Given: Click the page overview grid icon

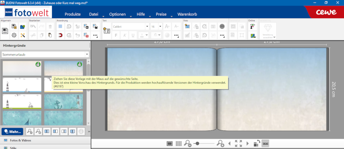Looking at the screenshot, I should [178, 144].
